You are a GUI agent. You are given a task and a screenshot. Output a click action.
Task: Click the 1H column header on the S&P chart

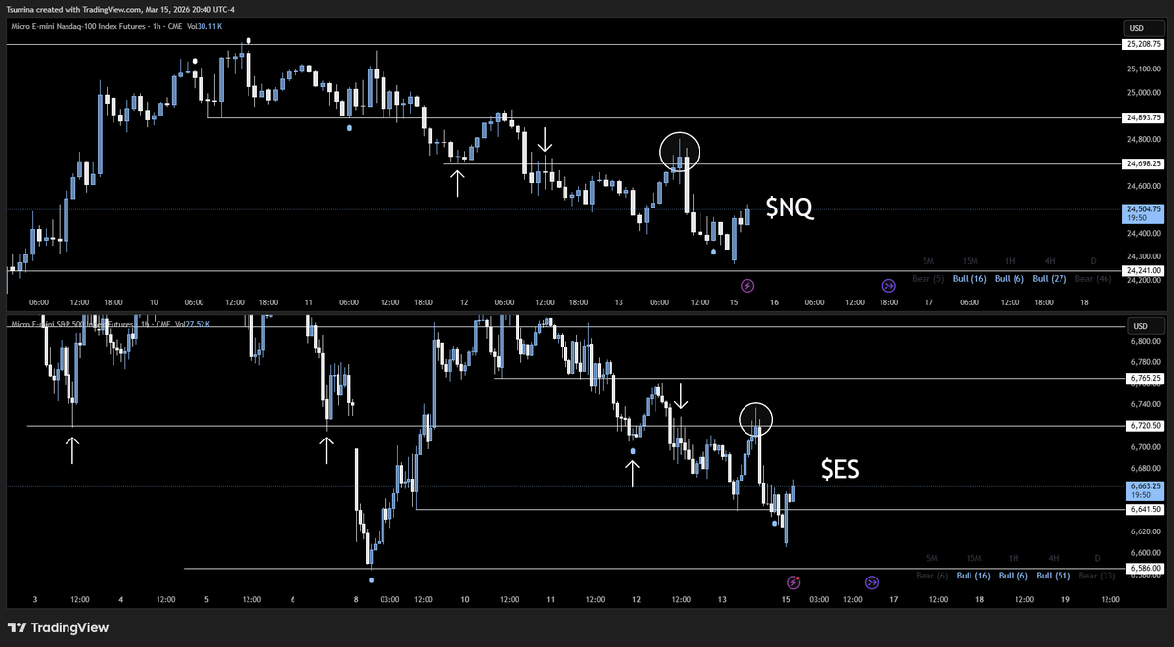pos(1012,558)
